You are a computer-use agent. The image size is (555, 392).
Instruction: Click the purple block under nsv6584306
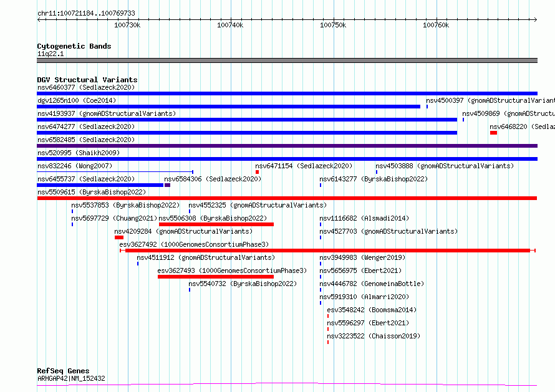[x=167, y=185]
